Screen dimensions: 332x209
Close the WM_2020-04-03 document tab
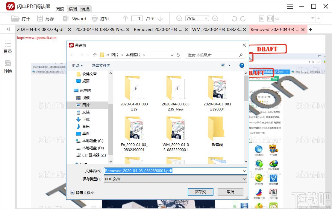[x=245, y=30]
